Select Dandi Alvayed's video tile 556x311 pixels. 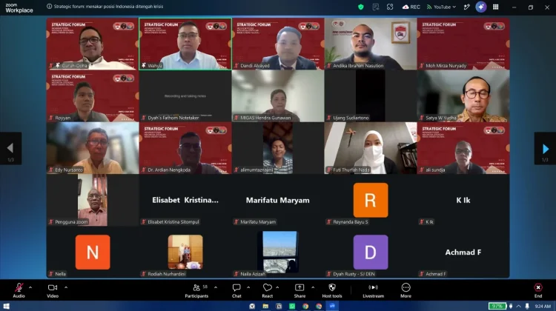278,44
